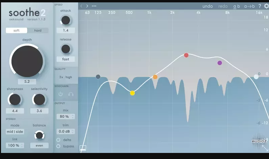Change the mid | side stereo mode

(x=15, y=132)
